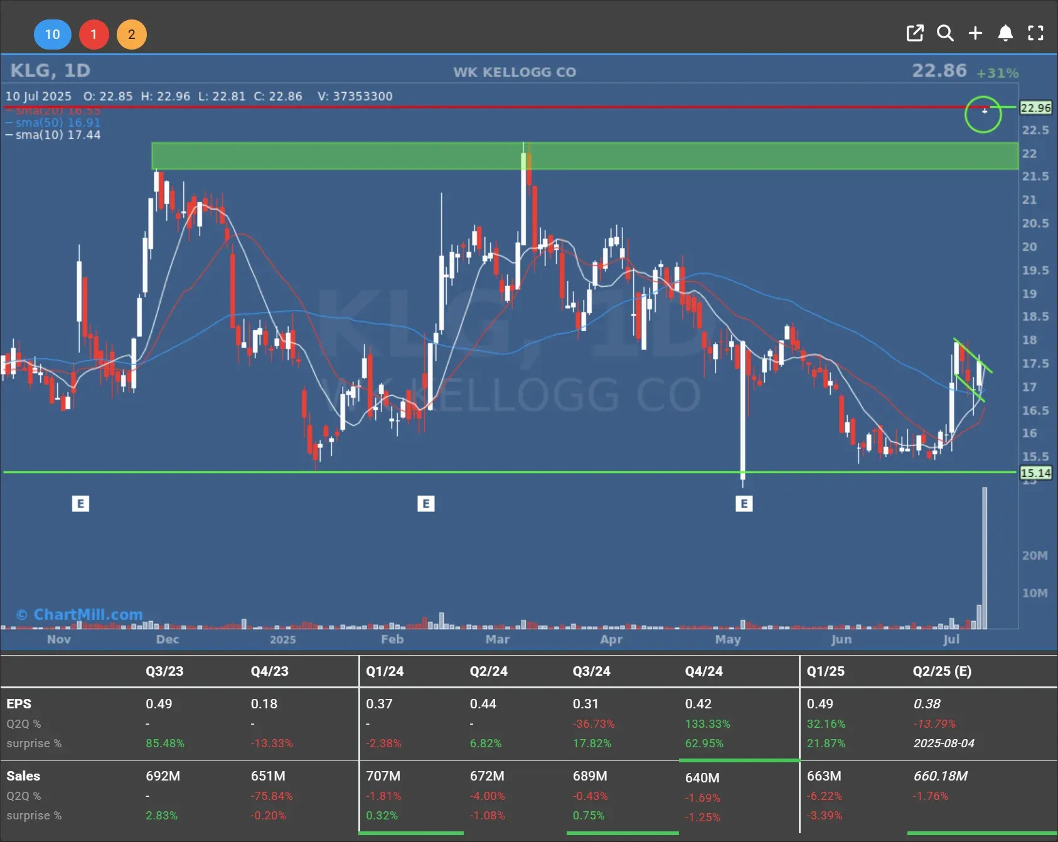Click the 85.48% EPS surprise value

click(x=165, y=743)
